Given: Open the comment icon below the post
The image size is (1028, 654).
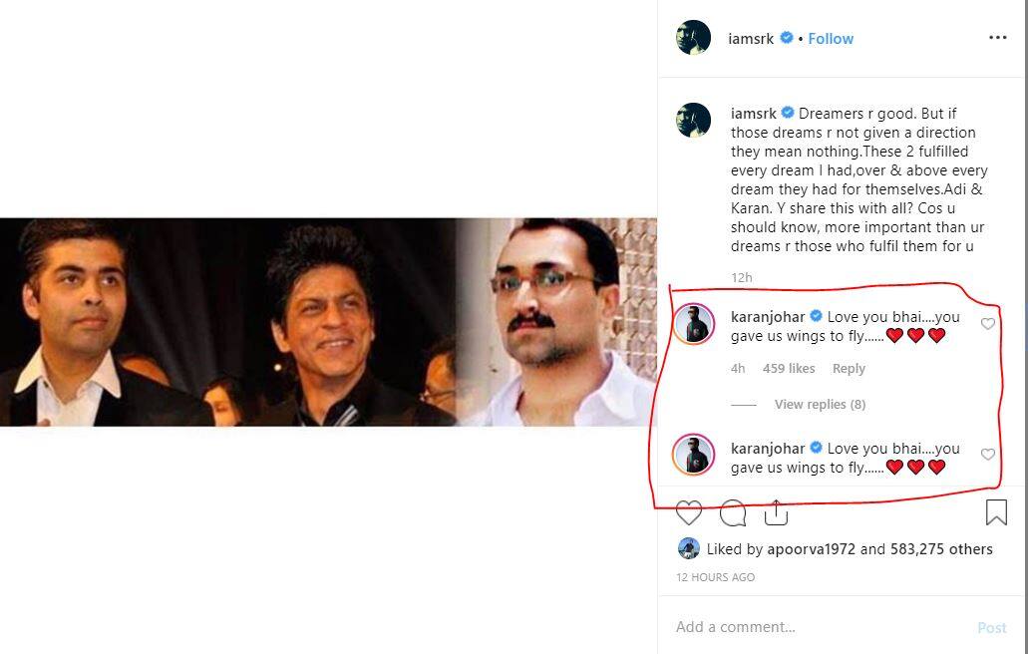Looking at the screenshot, I should (732, 512).
